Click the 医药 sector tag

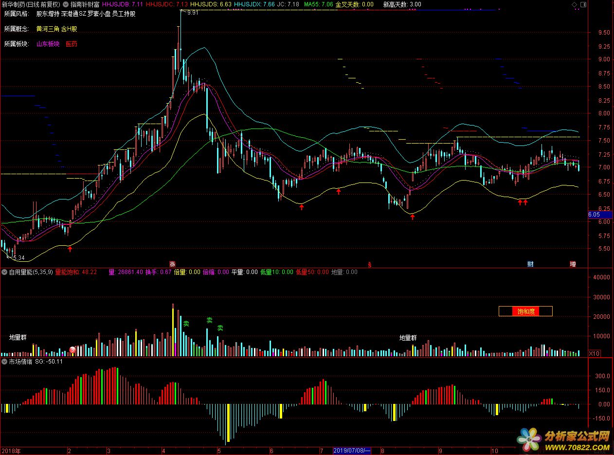pos(72,44)
